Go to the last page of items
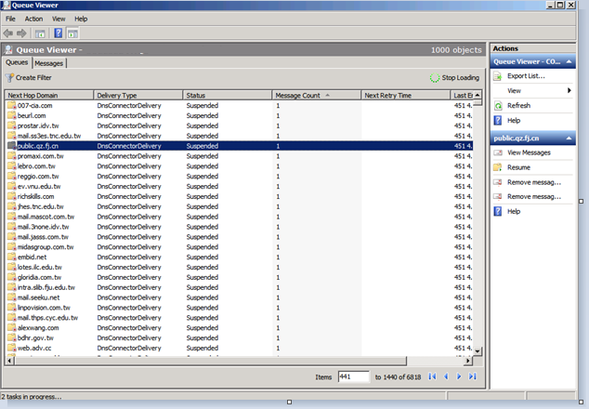 tap(473, 376)
